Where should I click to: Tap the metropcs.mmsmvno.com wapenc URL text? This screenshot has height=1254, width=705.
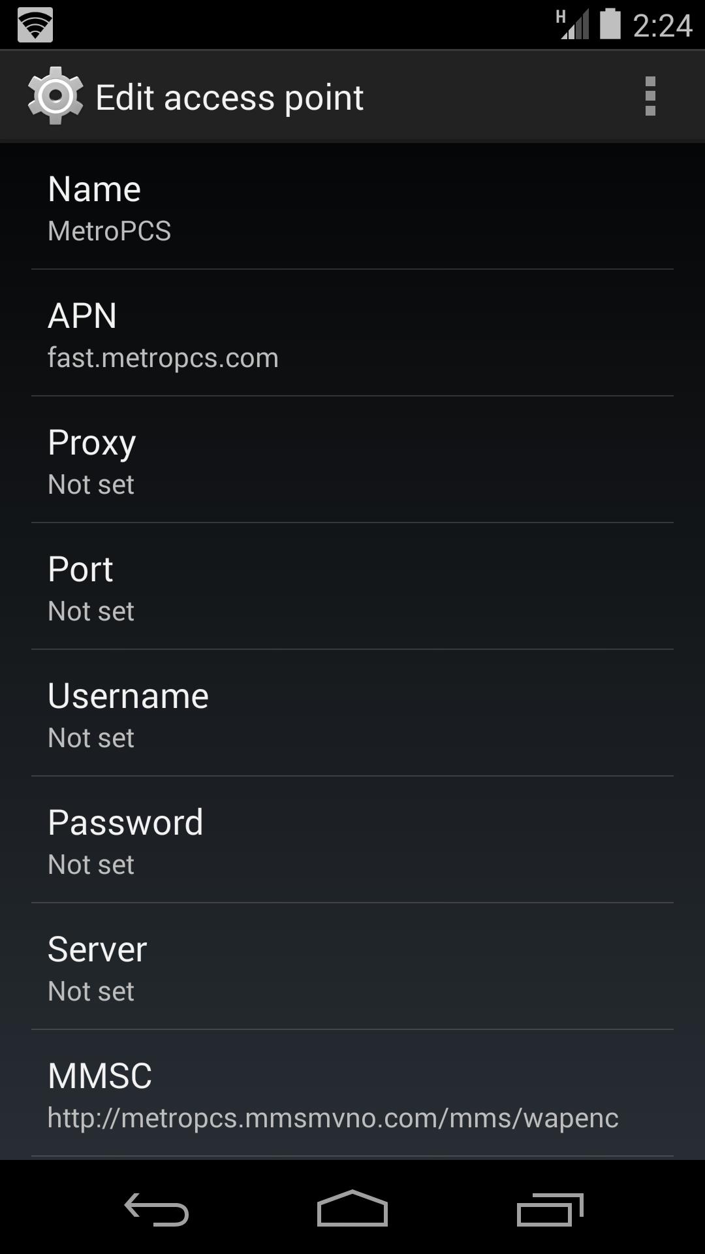333,1118
